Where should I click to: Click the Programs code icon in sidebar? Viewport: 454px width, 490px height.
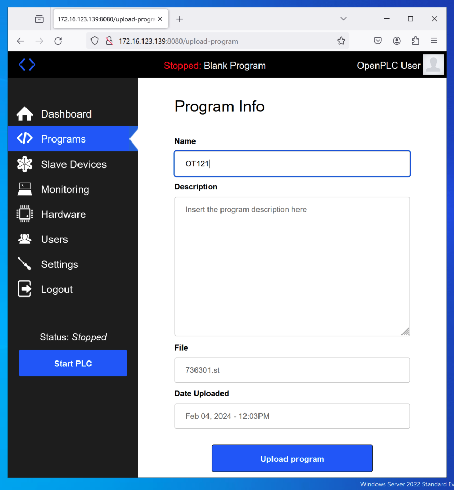tap(24, 138)
